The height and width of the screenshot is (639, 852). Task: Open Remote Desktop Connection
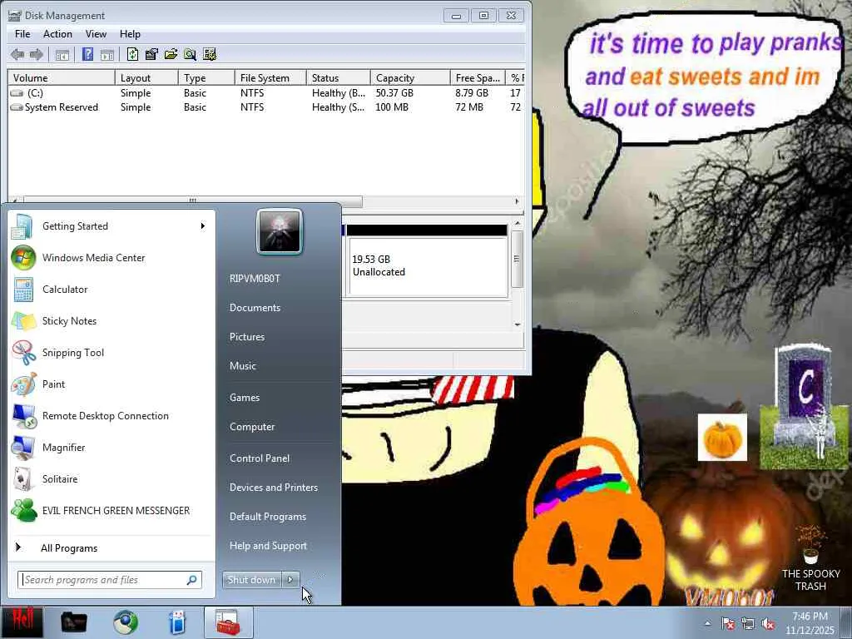[111, 416]
